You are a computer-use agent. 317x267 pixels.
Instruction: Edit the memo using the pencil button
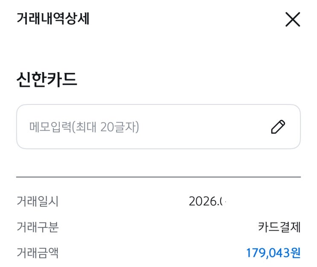(x=278, y=127)
